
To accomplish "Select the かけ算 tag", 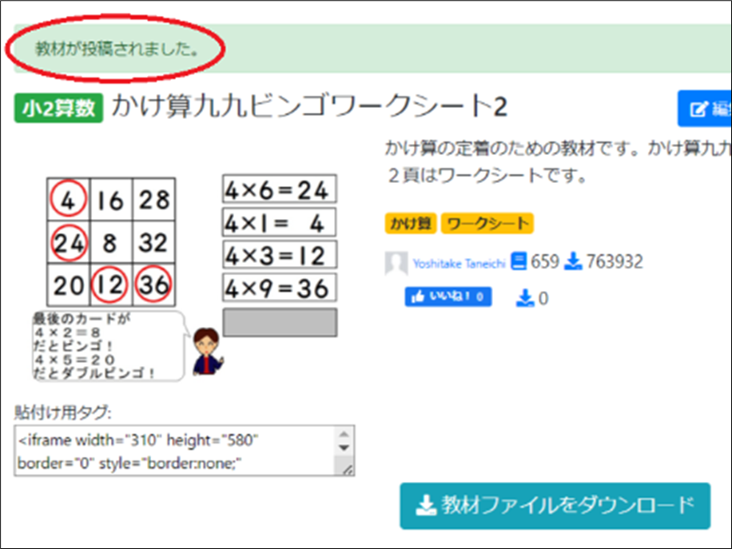I will click(411, 223).
